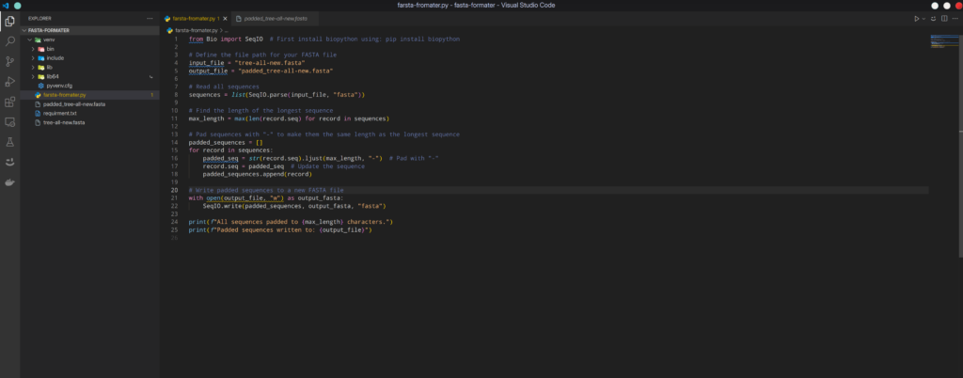Click the EXPLORER panel title
The width and height of the screenshot is (963, 378).
pyautogui.click(x=39, y=19)
